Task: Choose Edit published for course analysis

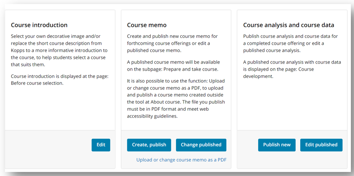Action: [x=321, y=145]
